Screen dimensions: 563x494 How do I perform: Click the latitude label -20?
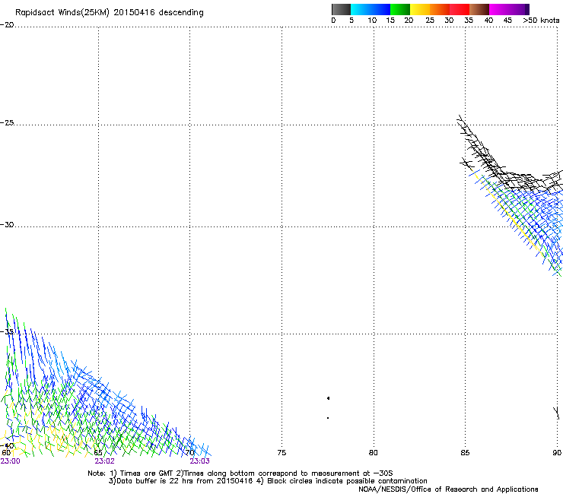click(x=7, y=25)
